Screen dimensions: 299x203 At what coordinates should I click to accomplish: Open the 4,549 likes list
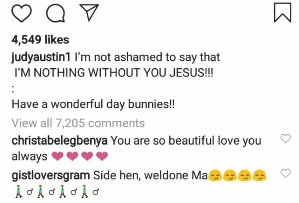[40, 40]
